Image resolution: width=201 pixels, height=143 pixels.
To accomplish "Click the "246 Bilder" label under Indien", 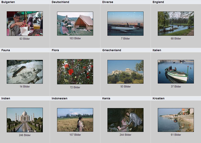I will coord(25,135).
